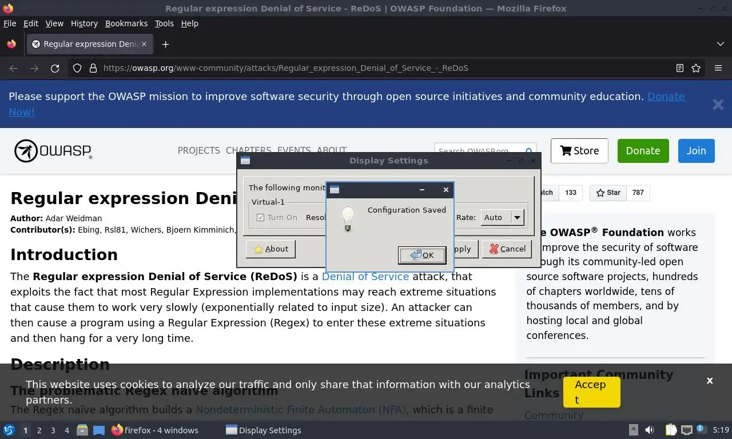Open the Bookmarks menu
The width and height of the screenshot is (732, 439).
click(126, 23)
